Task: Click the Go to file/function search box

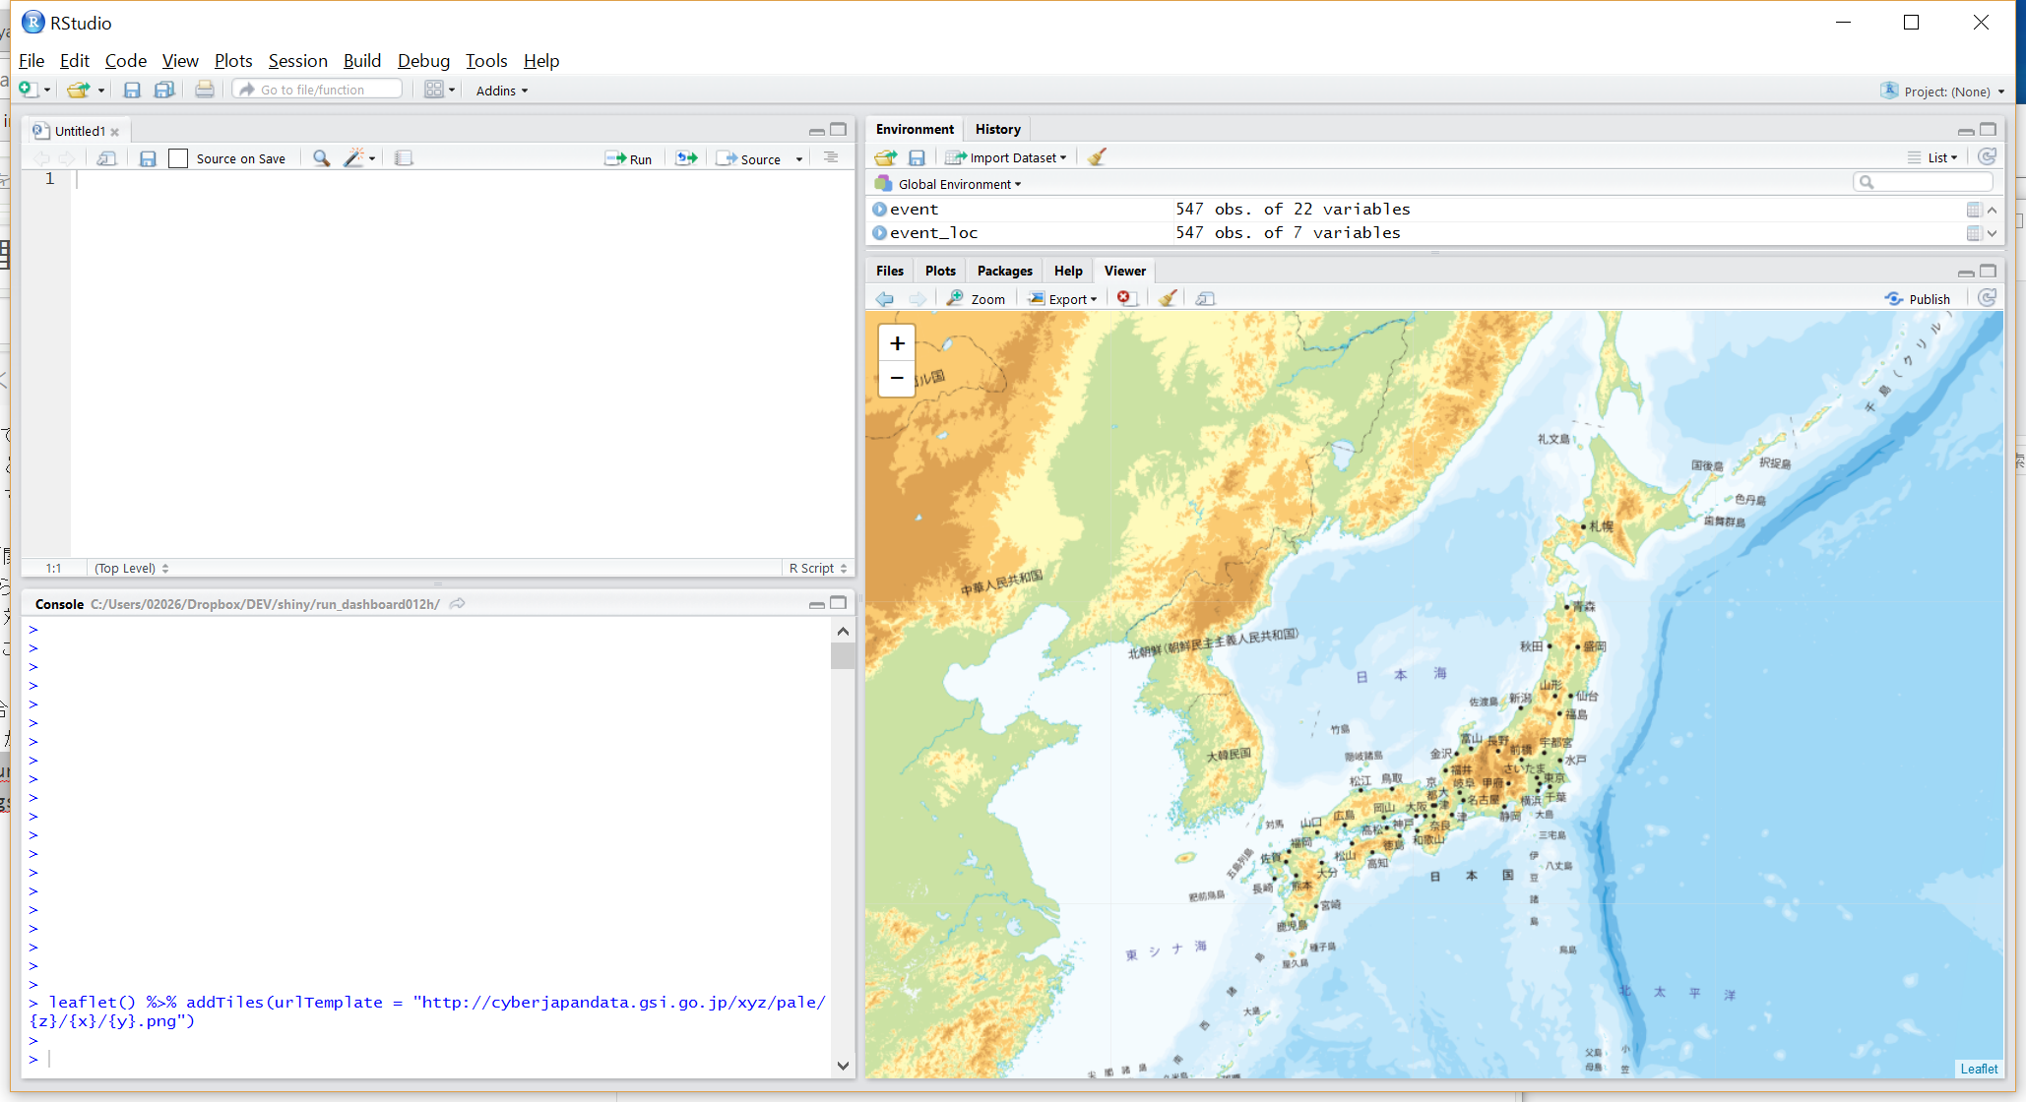Action: click(317, 89)
